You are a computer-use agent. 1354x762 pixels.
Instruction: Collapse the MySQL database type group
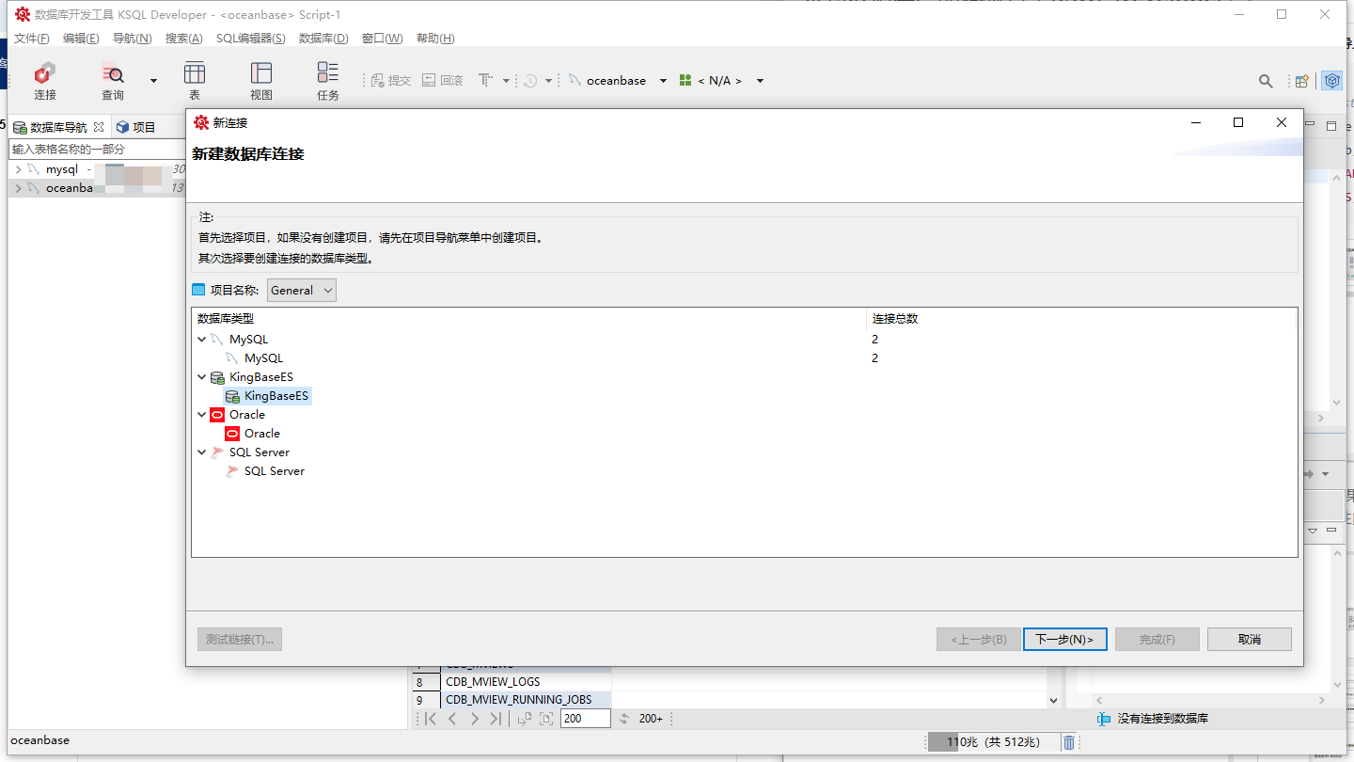(x=202, y=340)
